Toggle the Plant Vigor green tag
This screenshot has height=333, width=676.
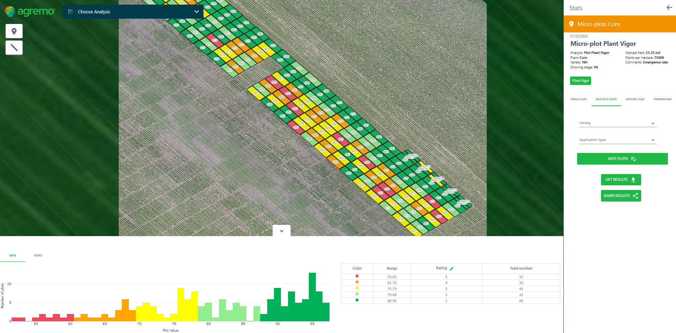[580, 81]
